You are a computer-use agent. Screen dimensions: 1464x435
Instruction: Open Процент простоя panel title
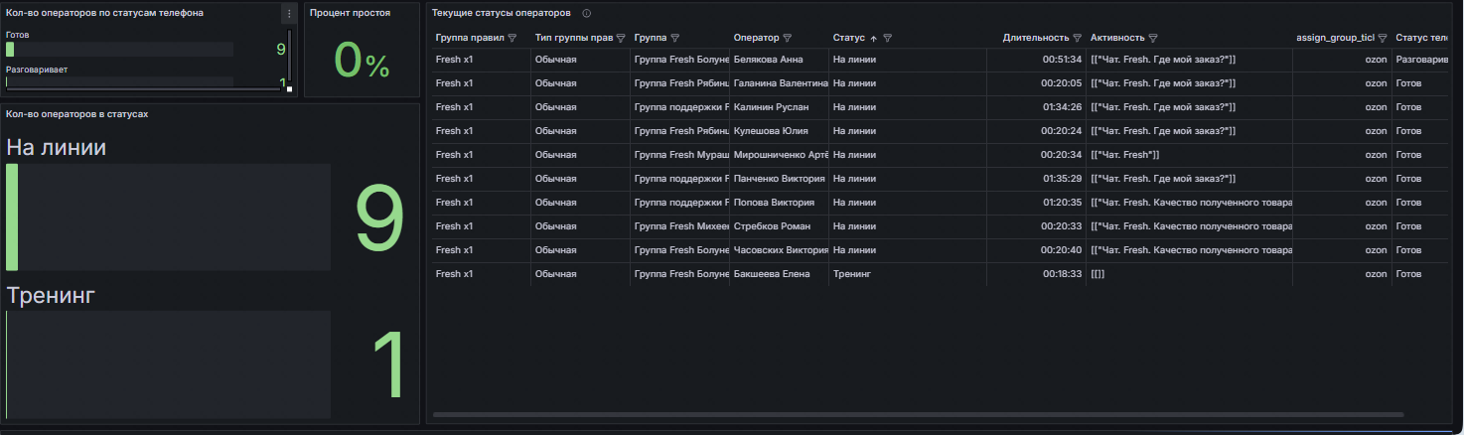[350, 13]
